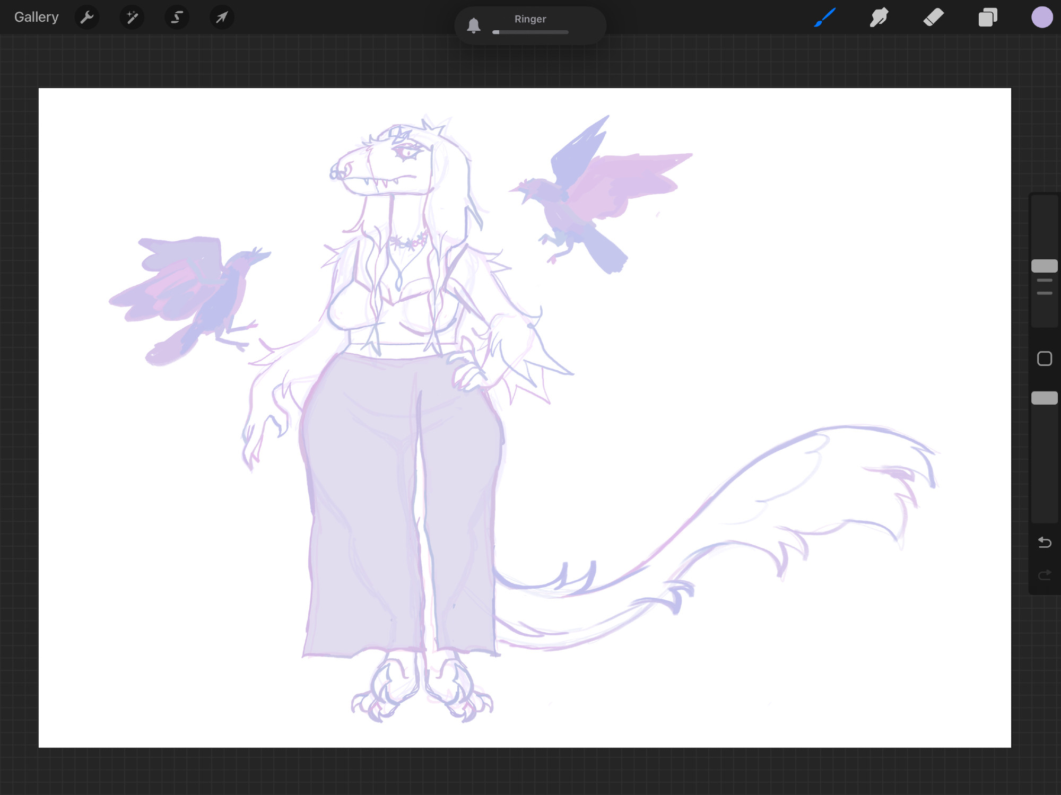The width and height of the screenshot is (1061, 795).
Task: Select the Smudge tool
Action: point(879,18)
